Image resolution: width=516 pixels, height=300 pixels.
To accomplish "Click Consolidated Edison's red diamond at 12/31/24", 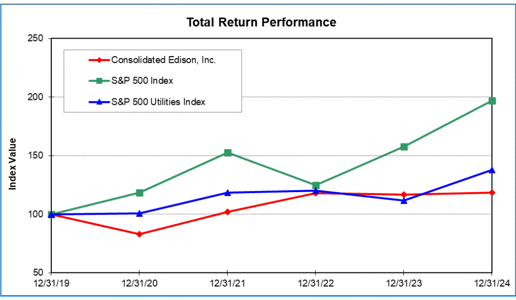I will coord(492,193).
